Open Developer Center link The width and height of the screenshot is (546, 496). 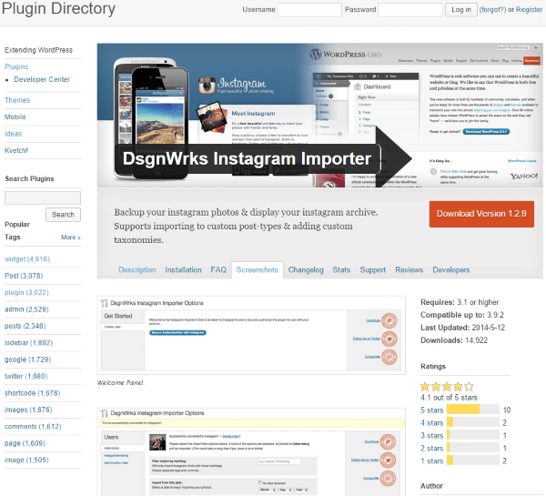(42, 79)
